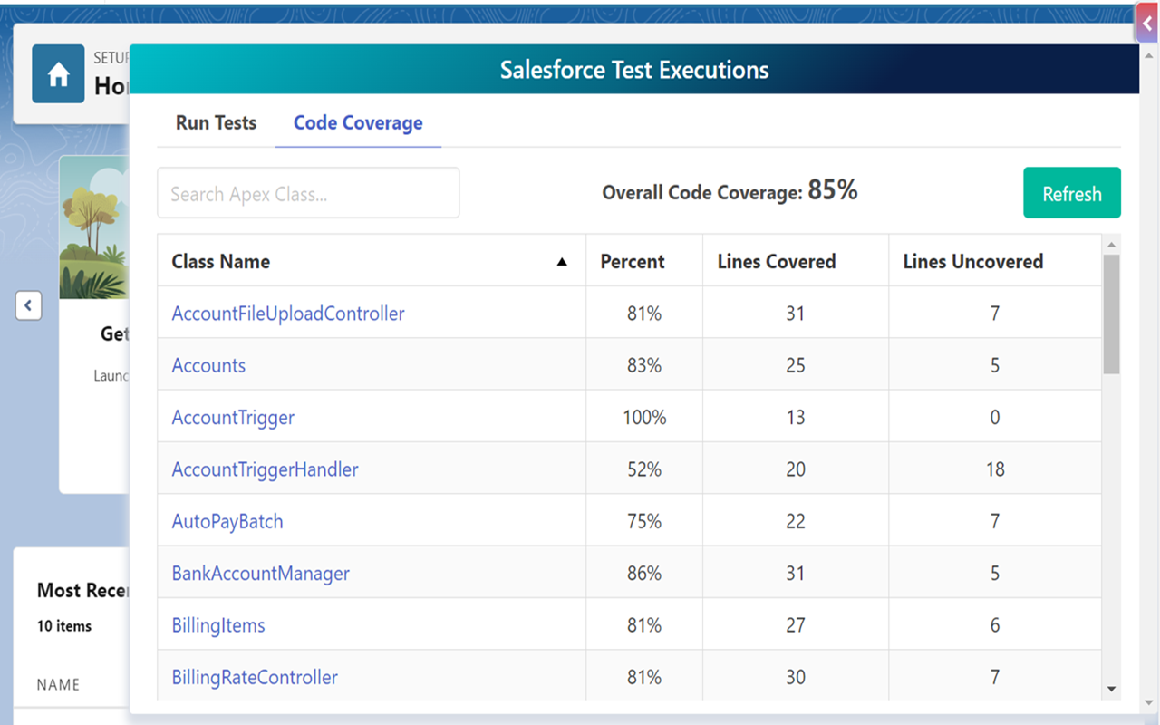
Task: Click 81% for AccountFileUploadController
Action: coord(644,314)
